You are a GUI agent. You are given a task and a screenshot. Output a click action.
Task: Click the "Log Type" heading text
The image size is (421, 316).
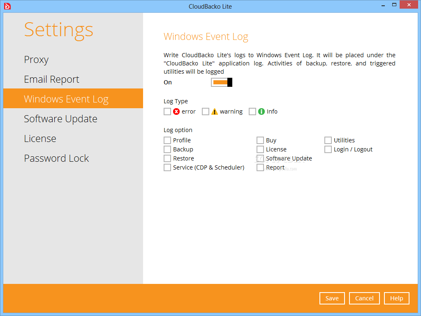tap(176, 101)
